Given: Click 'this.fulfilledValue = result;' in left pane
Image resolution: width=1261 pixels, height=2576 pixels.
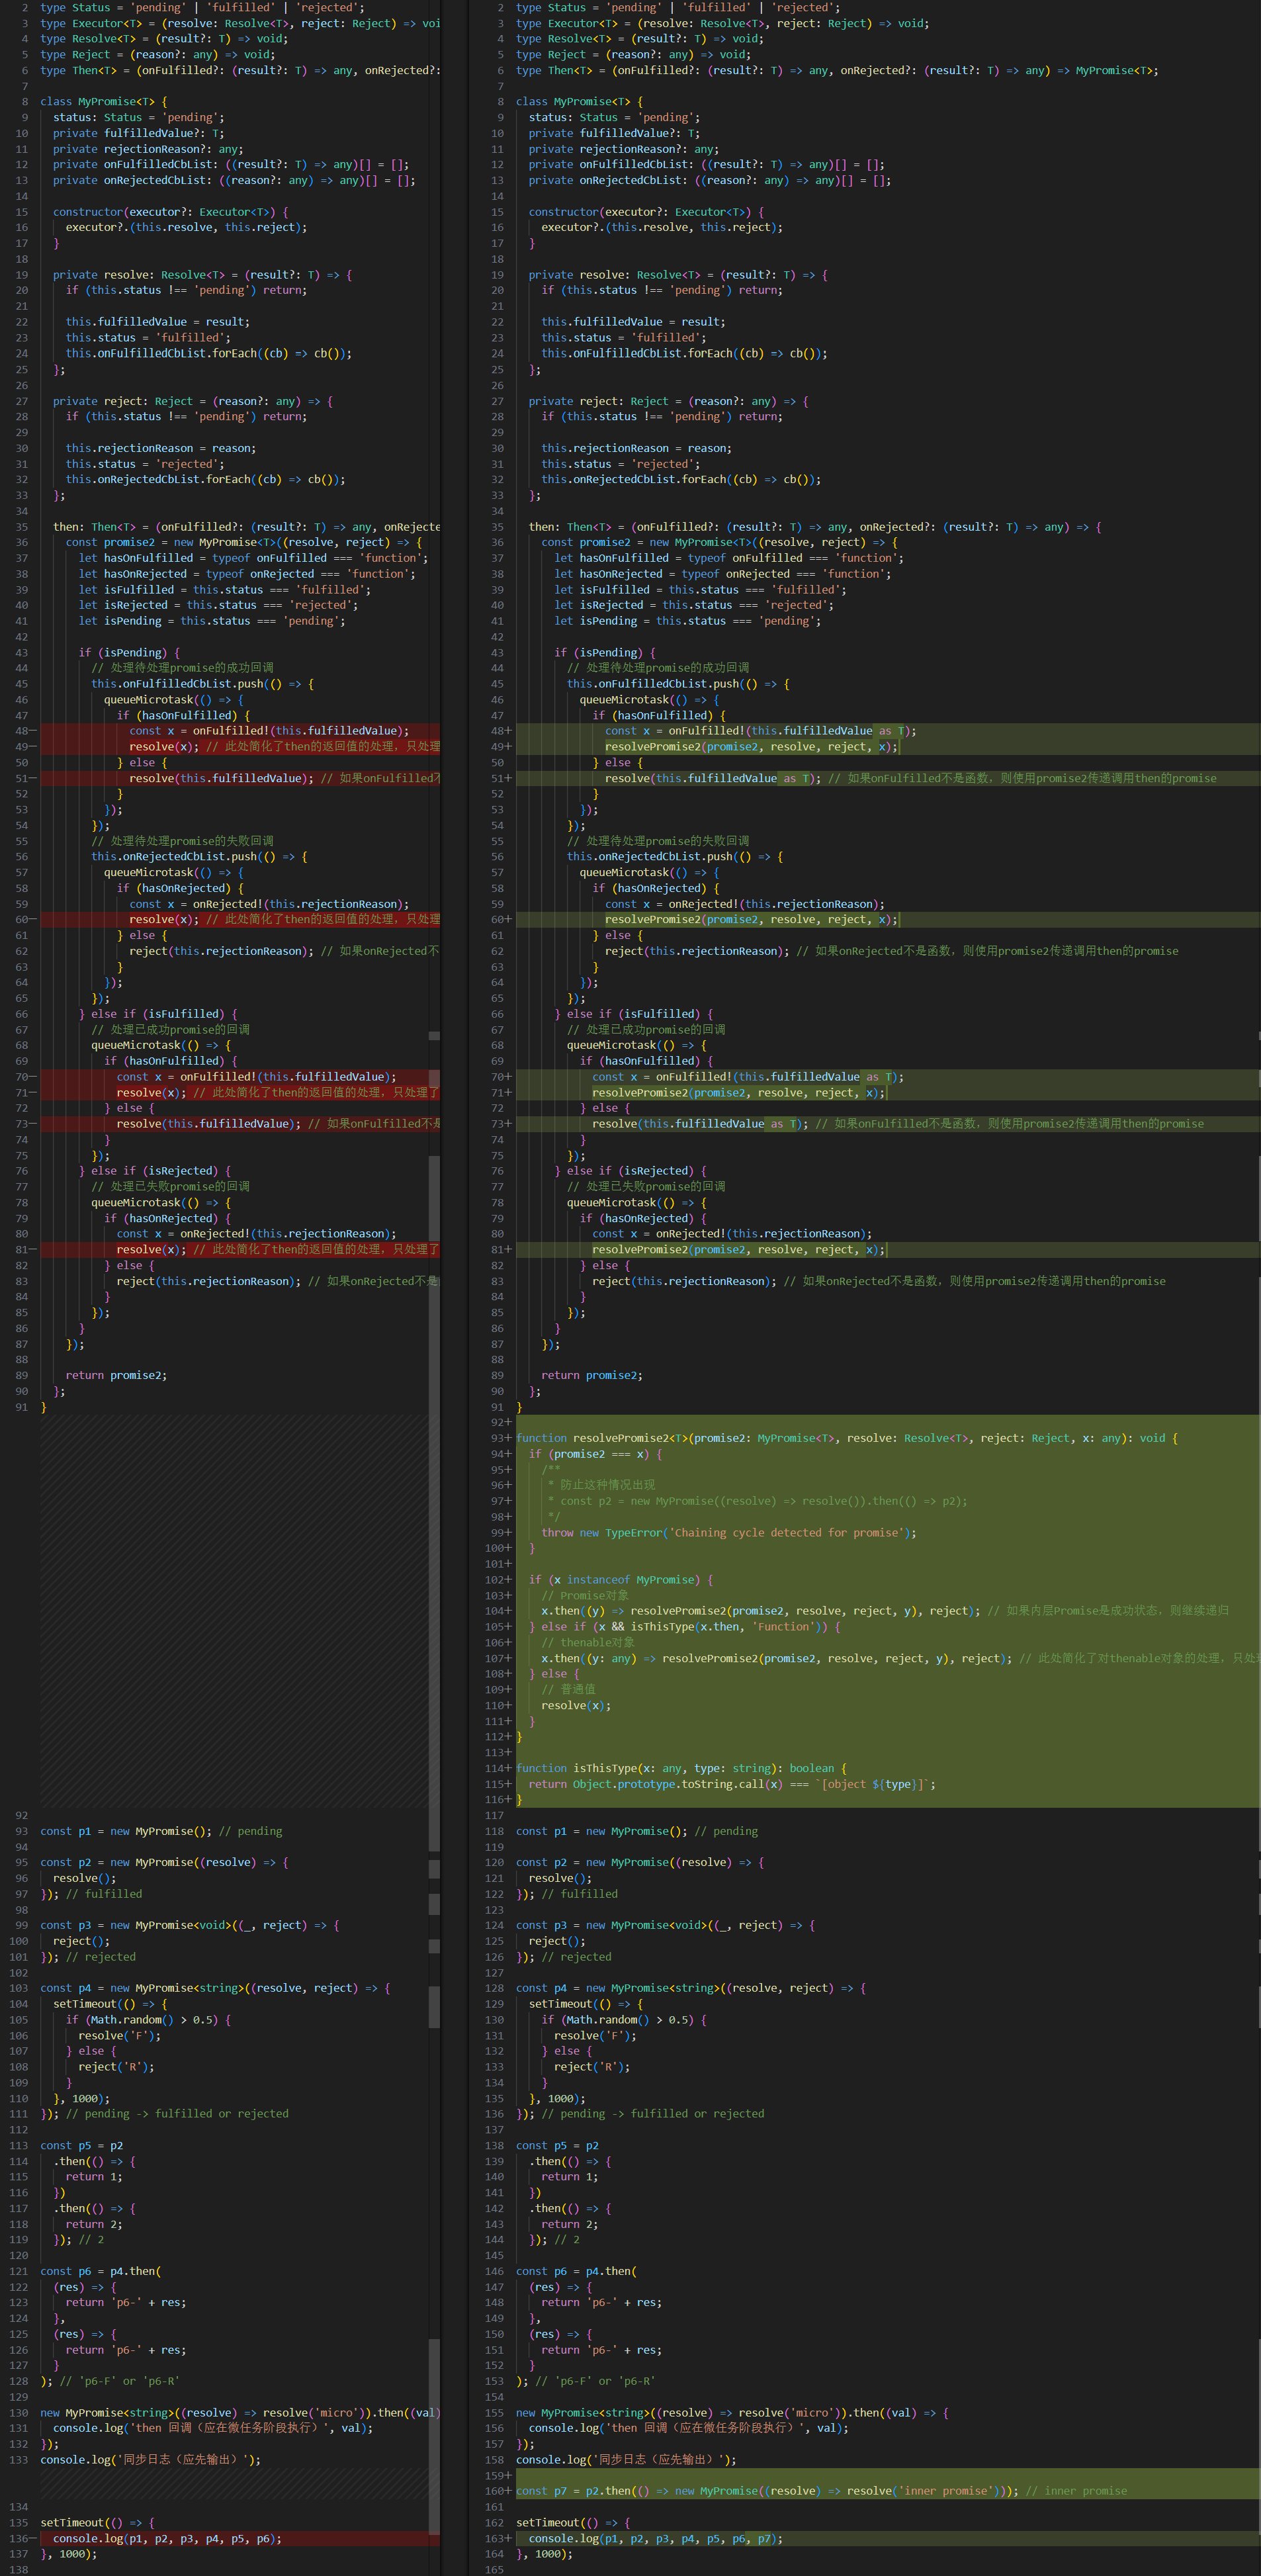Looking at the screenshot, I should click(158, 321).
